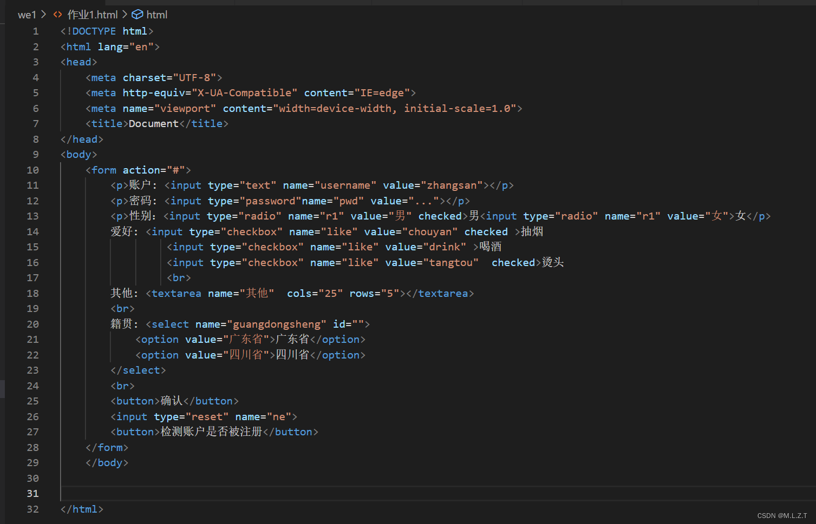Viewport: 816px width, 524px height.
Task: Click the 'we1' breadcrumb folder
Action: click(x=27, y=15)
